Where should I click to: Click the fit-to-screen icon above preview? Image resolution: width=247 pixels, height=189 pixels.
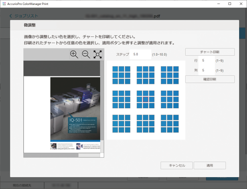click(98, 55)
